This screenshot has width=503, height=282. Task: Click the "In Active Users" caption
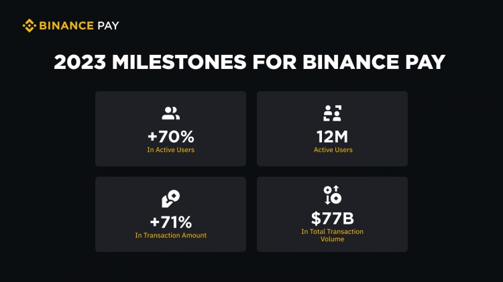[x=170, y=150]
